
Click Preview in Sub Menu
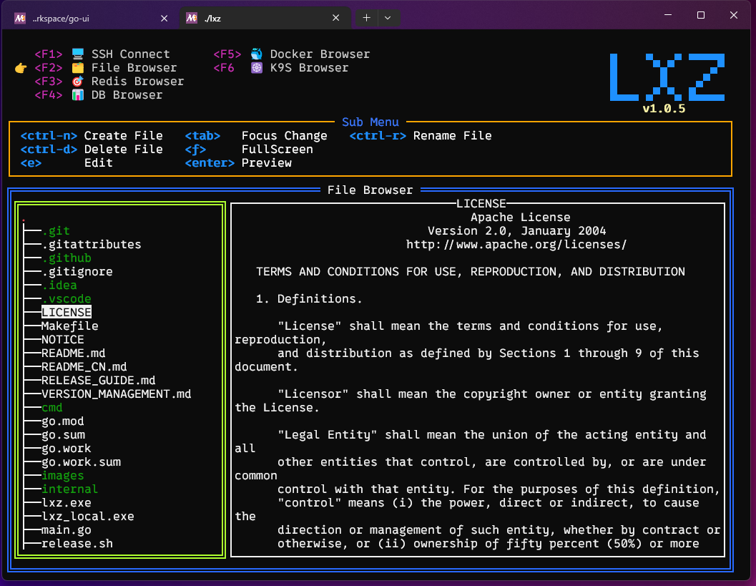click(x=267, y=162)
